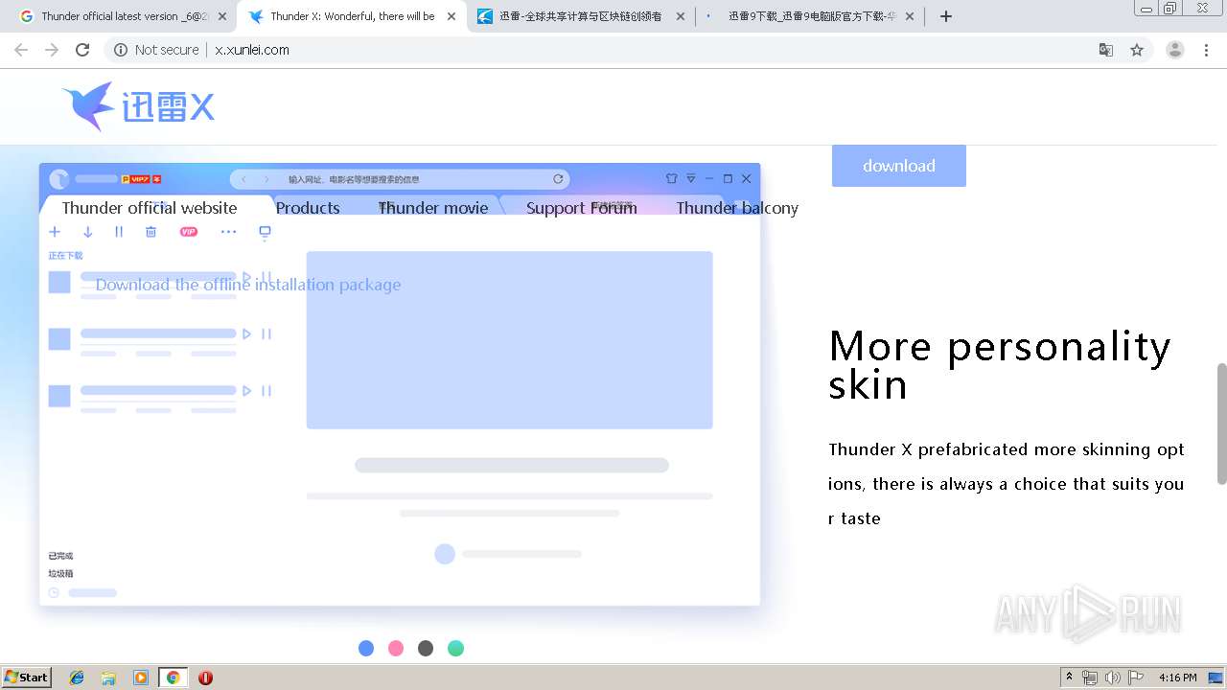Open the mockup dropdown triangle menu icon

690,178
